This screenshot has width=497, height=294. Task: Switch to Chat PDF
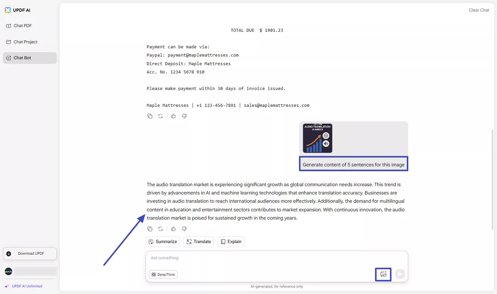point(22,26)
